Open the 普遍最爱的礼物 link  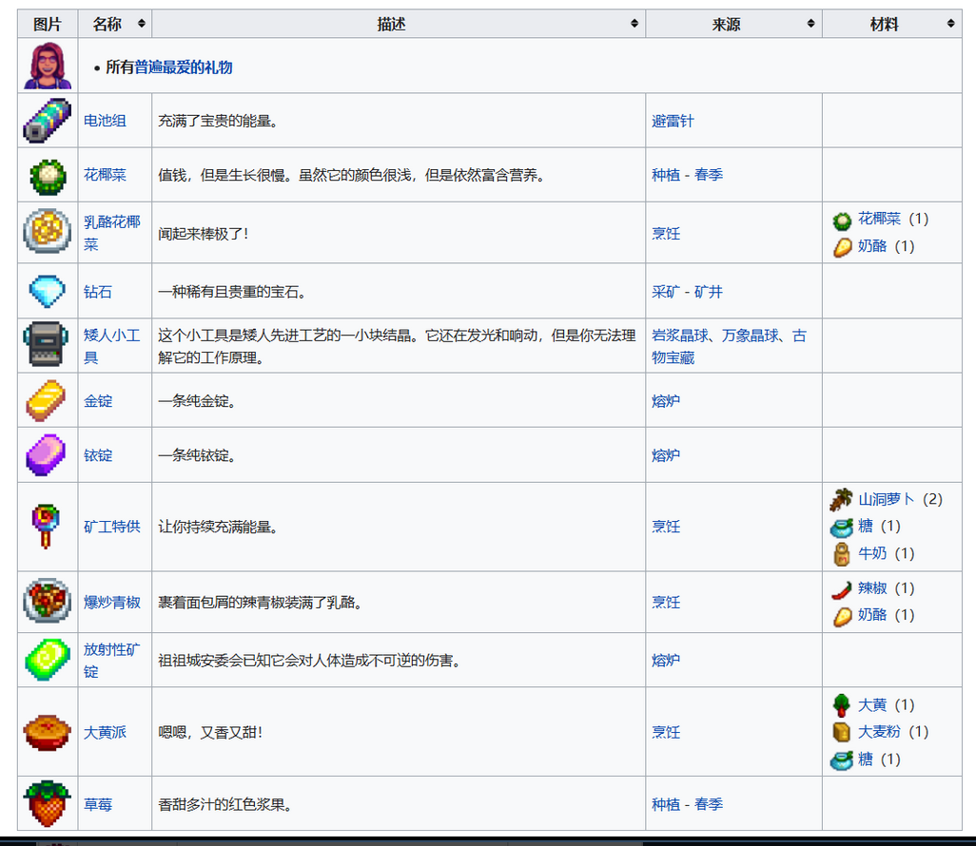183,67
